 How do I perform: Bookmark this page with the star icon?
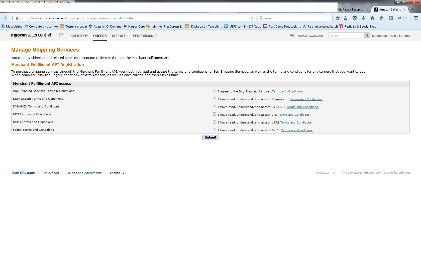click(338, 18)
